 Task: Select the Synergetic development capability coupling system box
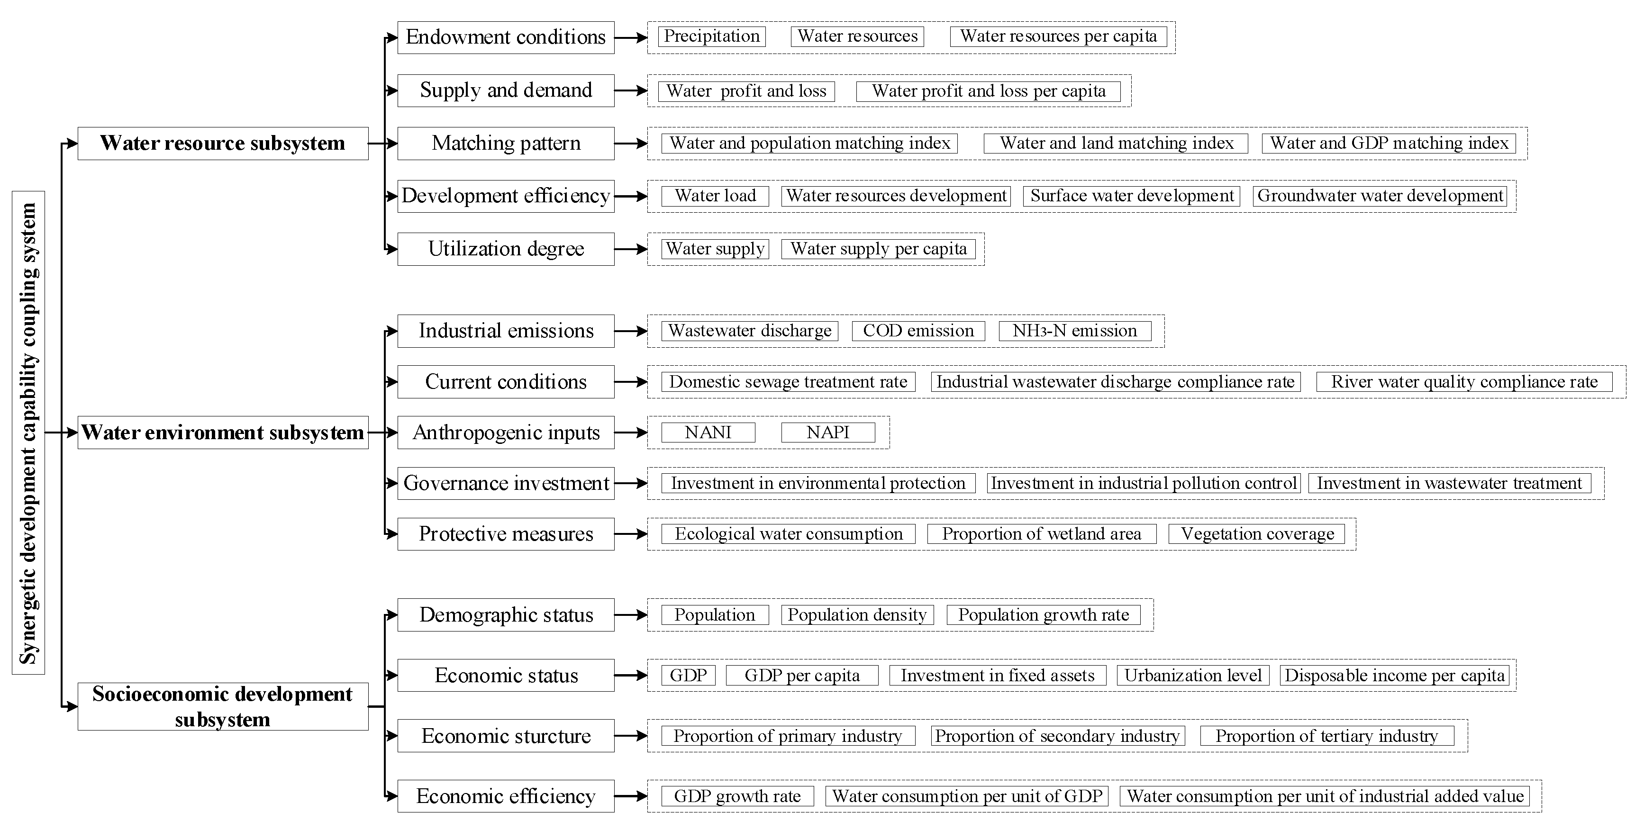click(x=29, y=433)
